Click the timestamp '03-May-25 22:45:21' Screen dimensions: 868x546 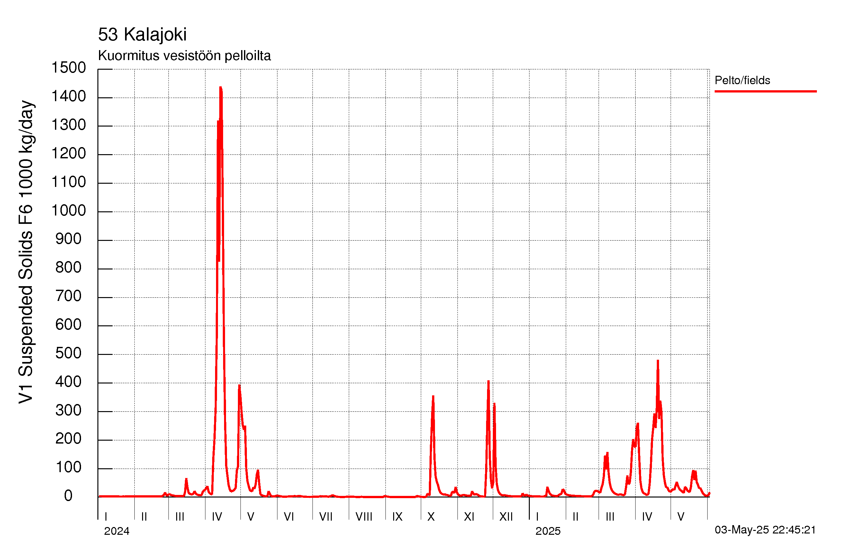coord(765,530)
